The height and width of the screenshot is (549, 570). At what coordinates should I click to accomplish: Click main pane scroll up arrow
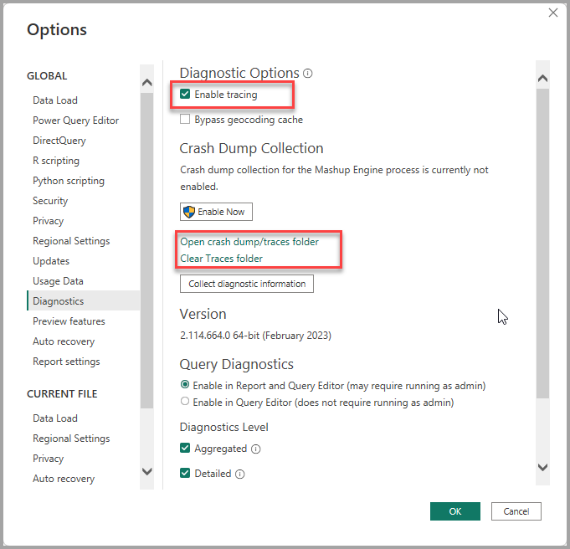click(x=542, y=78)
